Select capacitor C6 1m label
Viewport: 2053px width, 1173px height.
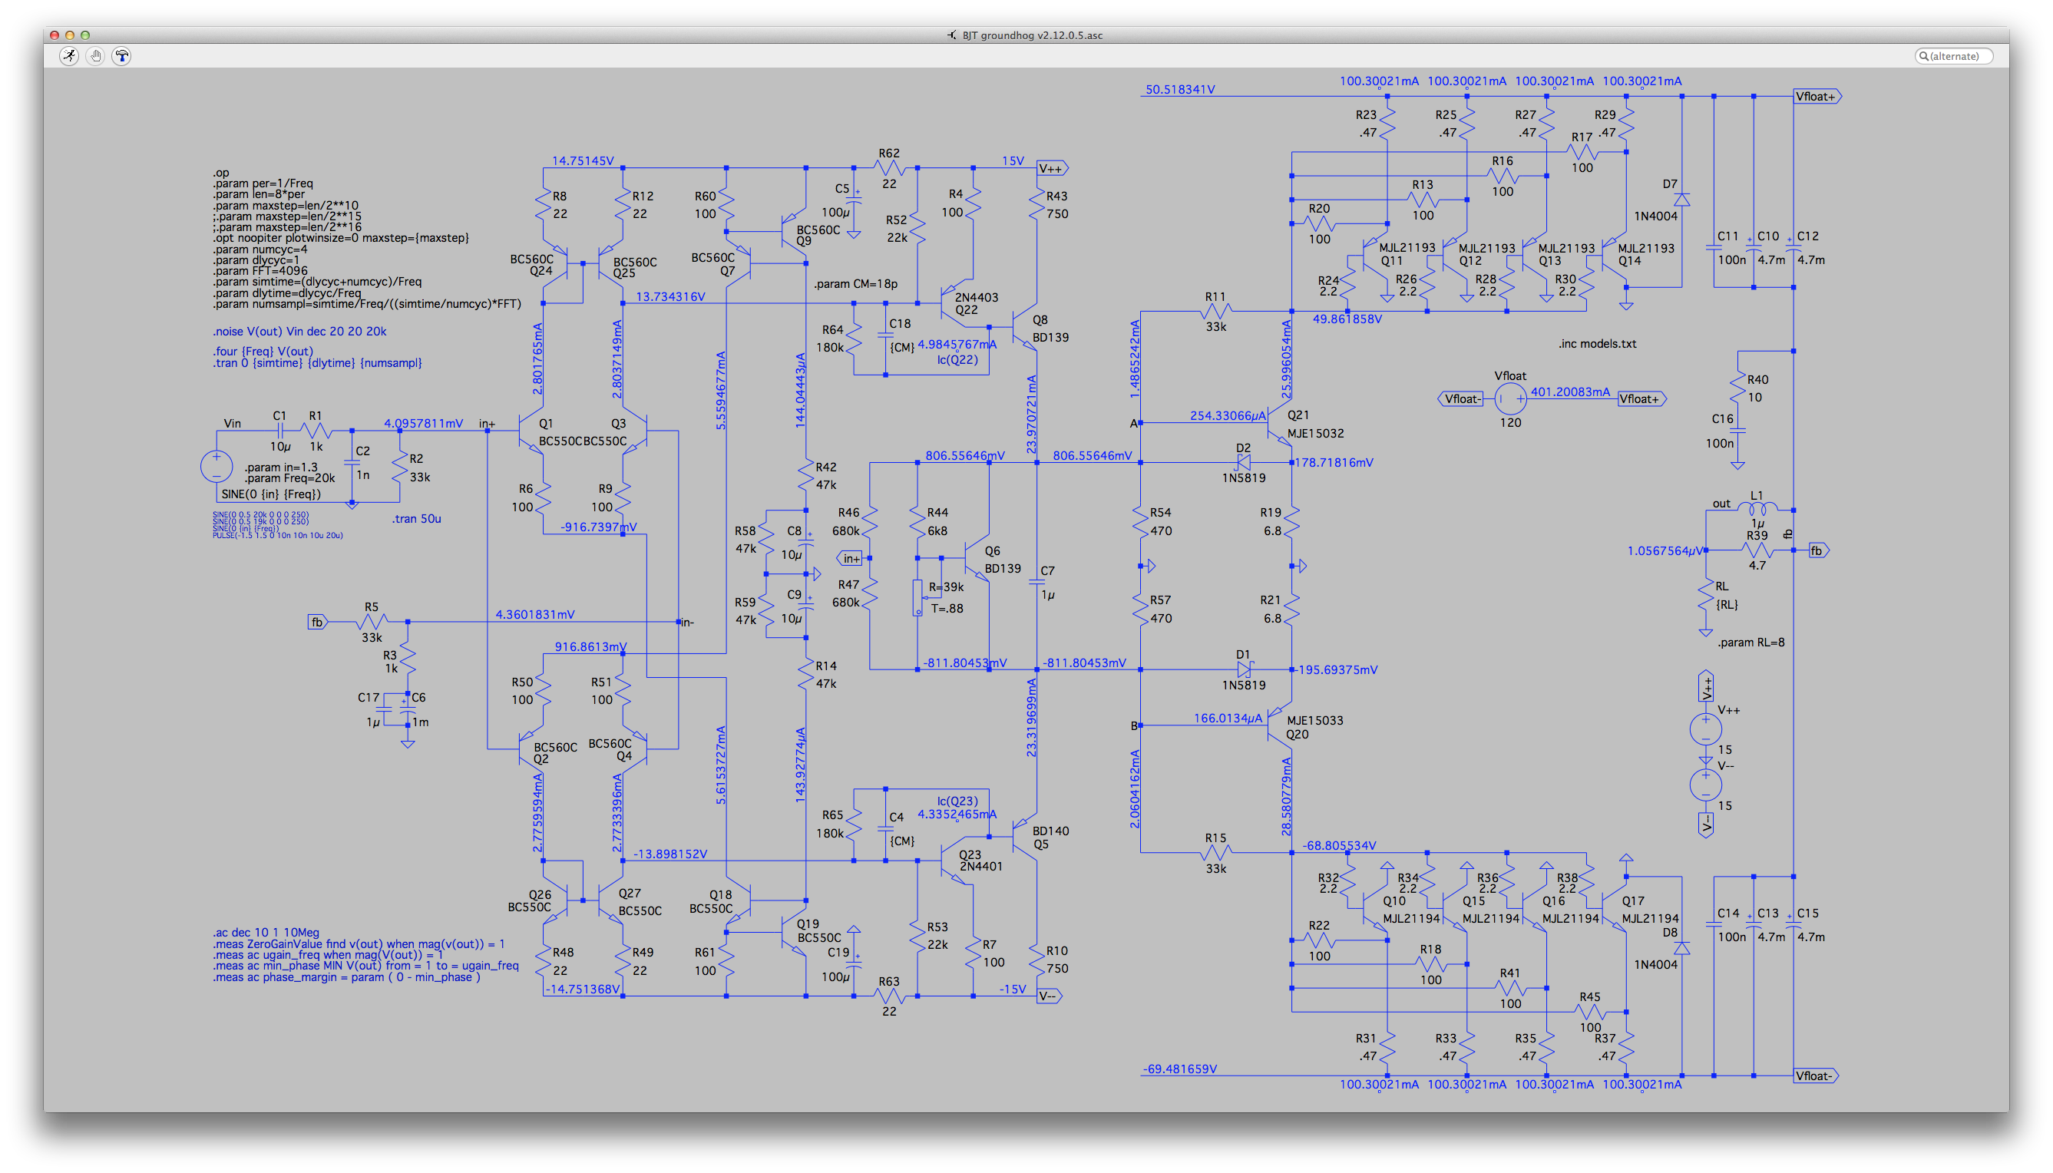point(420,710)
